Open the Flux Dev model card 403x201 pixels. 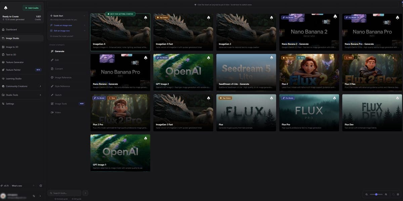click(372, 113)
